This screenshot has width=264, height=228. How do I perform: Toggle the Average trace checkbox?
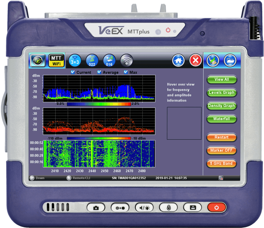99,72
